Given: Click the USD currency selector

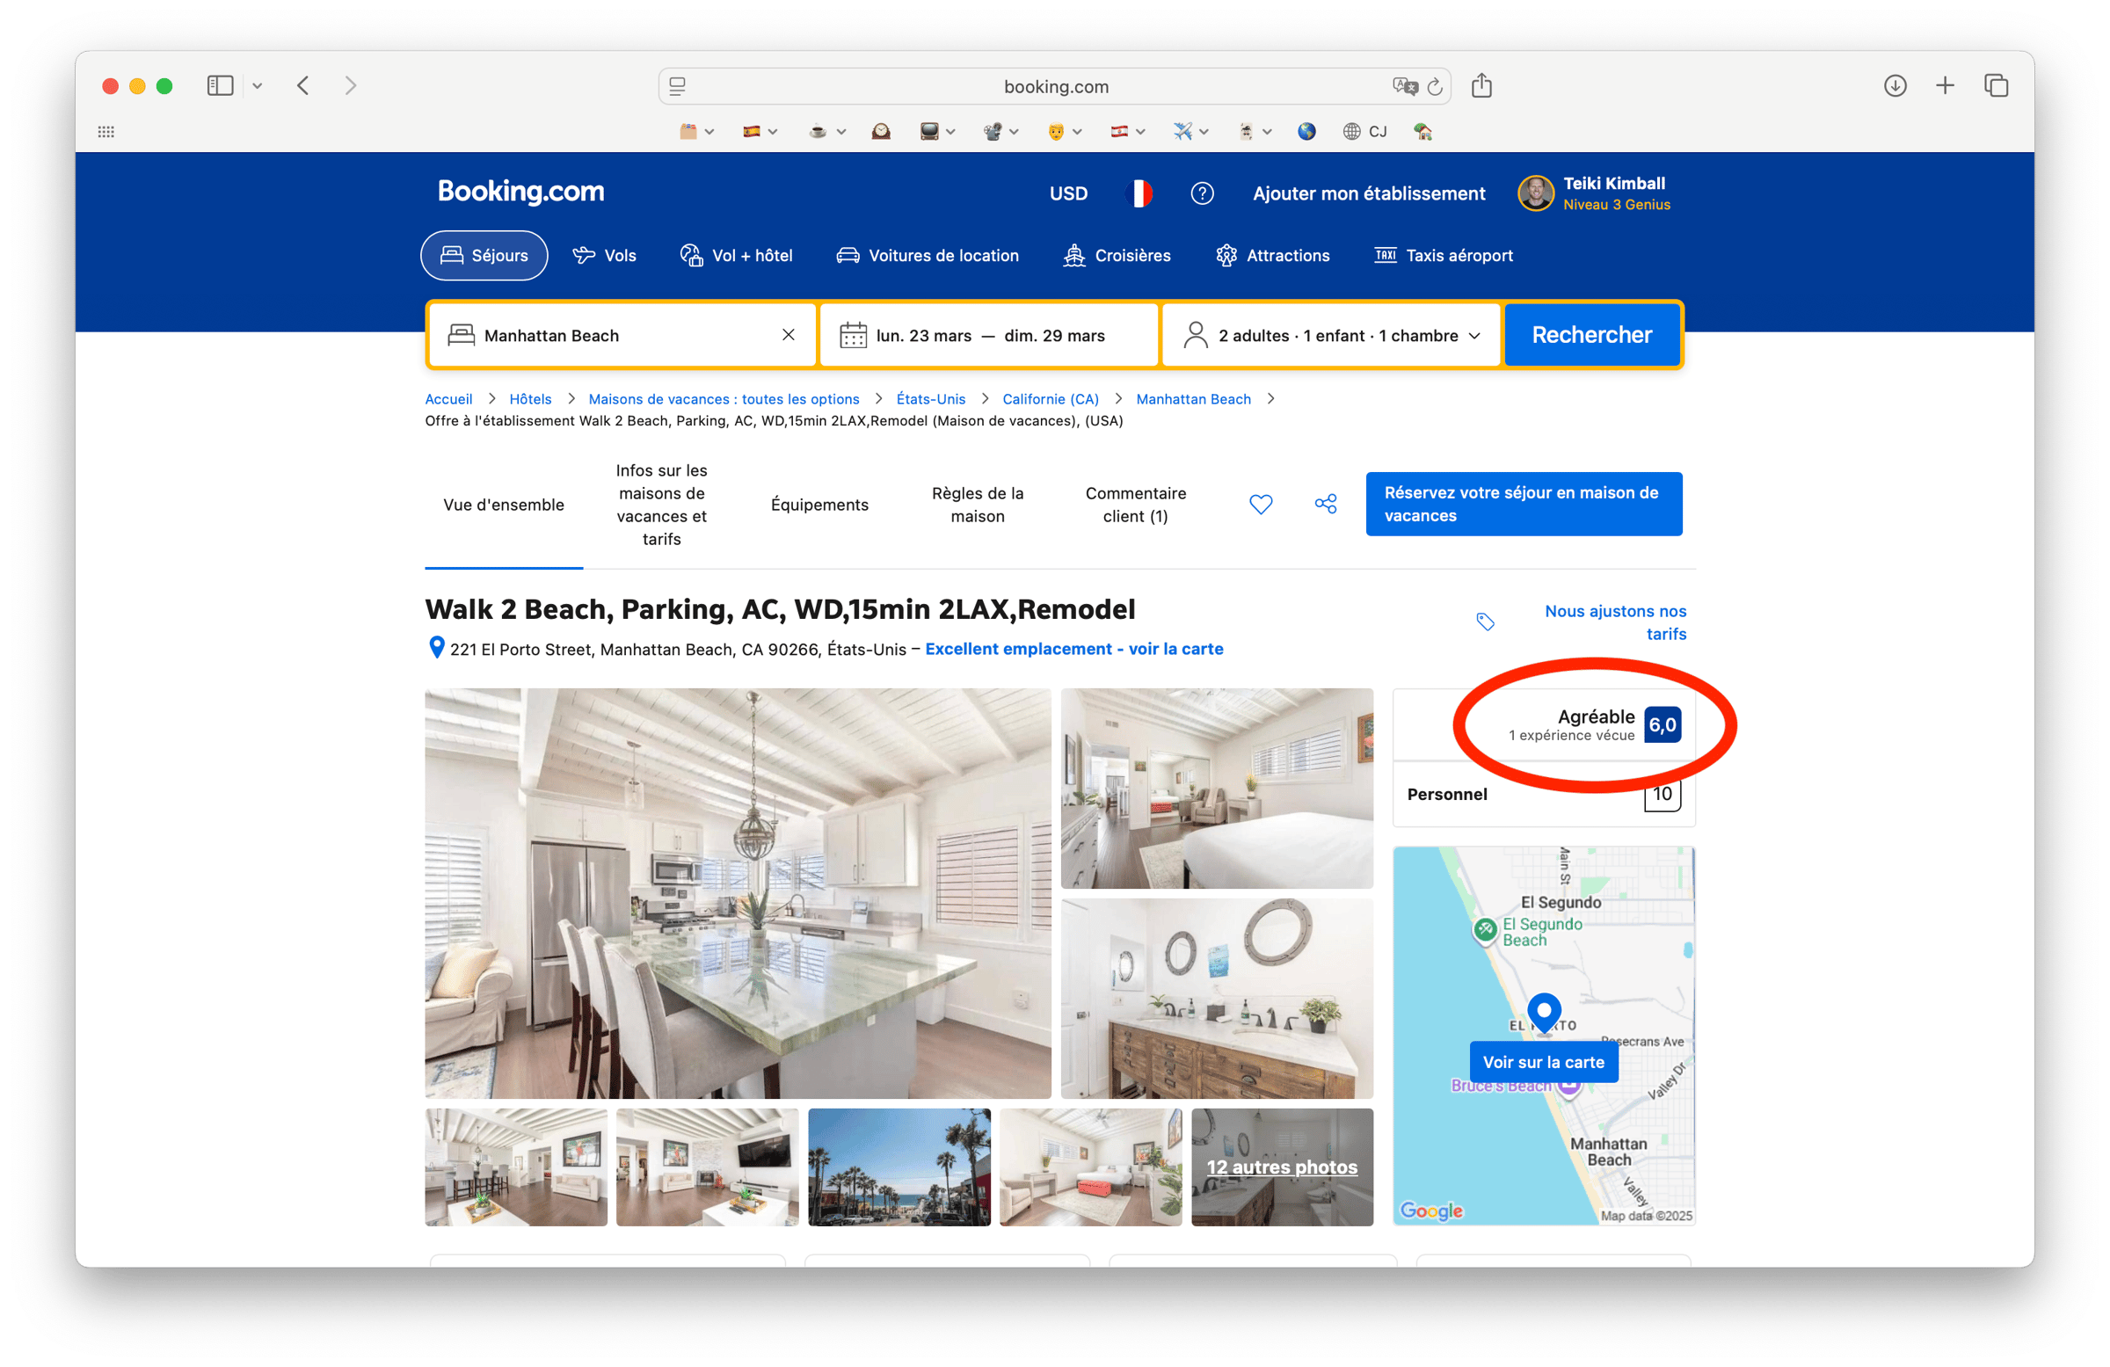Looking at the screenshot, I should tap(1068, 193).
